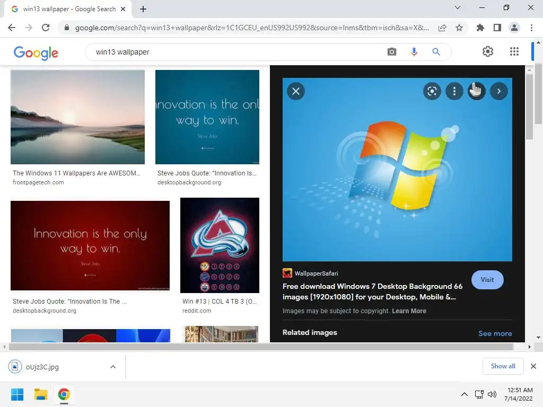
Task: Reload the current page
Action: (46, 28)
